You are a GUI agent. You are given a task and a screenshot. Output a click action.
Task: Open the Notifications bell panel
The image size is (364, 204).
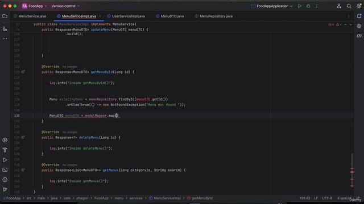tap(359, 16)
